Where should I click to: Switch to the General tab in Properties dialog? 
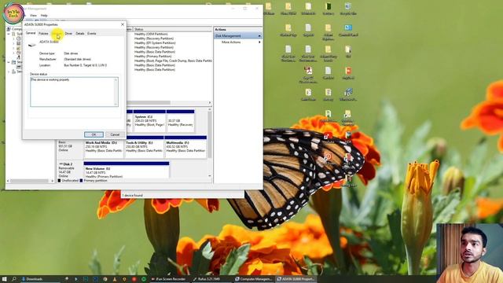point(31,33)
